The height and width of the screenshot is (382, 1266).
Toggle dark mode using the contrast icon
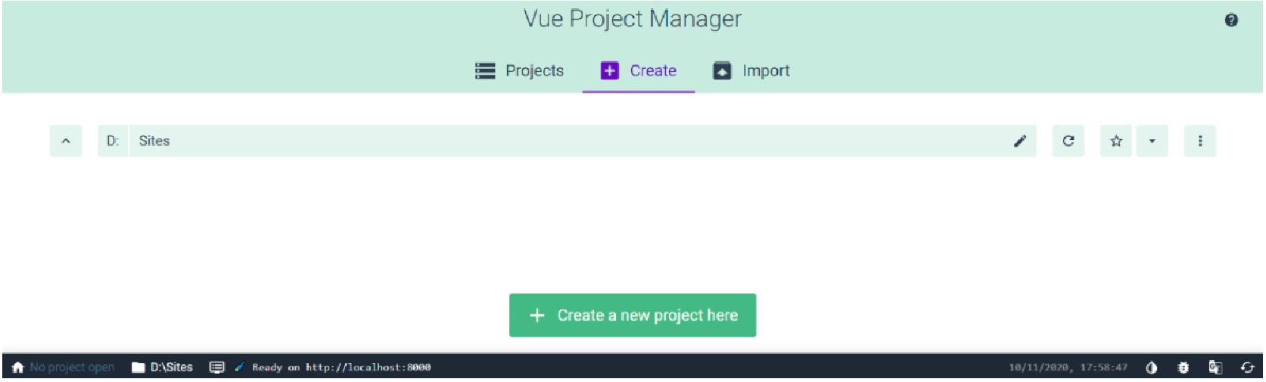coord(1152,368)
